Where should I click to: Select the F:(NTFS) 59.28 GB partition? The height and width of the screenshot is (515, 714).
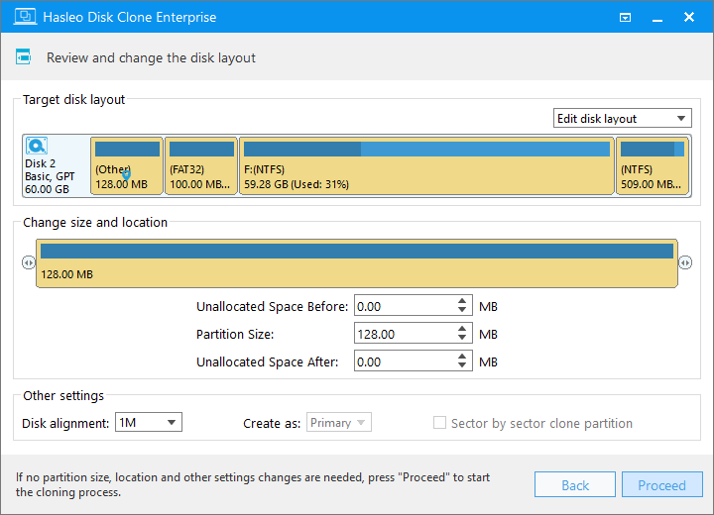point(426,166)
